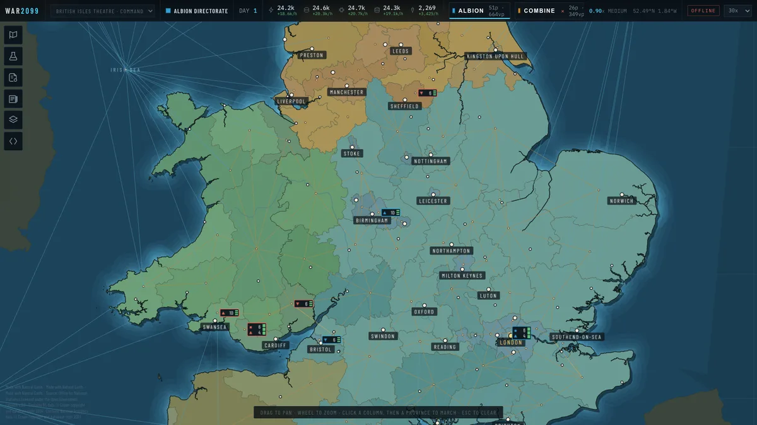This screenshot has width=757, height=425.
Task: Click the Day 1 counter
Action: click(248, 11)
